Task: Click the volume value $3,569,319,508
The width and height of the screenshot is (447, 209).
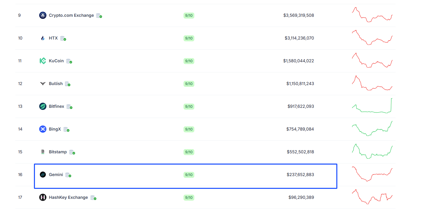Action: coord(298,15)
